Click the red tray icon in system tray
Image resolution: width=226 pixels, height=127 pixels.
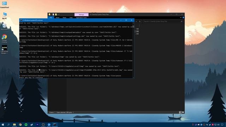213,125
